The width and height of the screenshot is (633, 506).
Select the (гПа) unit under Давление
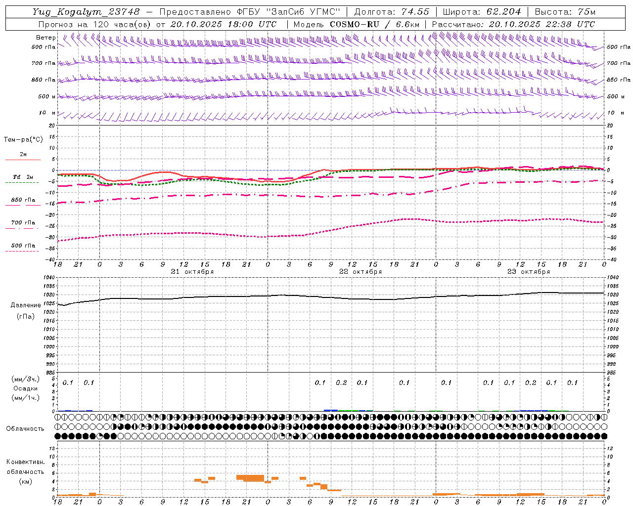(x=25, y=316)
